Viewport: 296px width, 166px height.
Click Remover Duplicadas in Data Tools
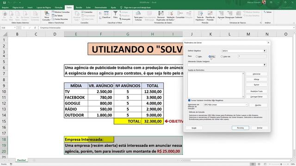click(161, 16)
